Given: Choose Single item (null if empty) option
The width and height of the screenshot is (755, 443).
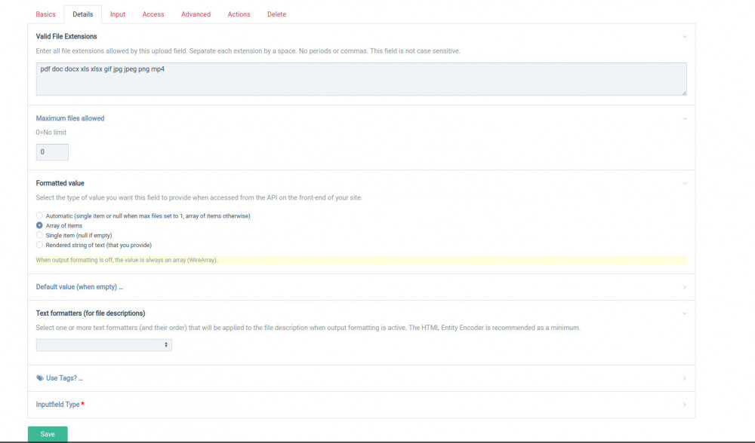Looking at the screenshot, I should (40, 235).
